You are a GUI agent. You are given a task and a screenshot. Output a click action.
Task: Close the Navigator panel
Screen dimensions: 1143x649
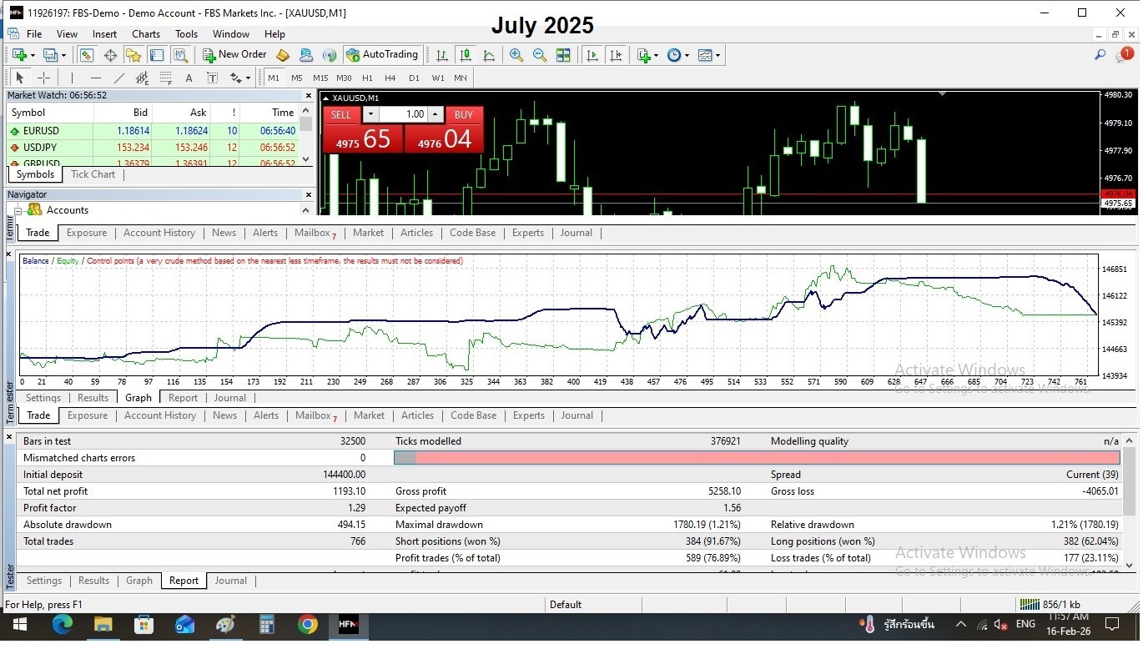pyautogui.click(x=307, y=194)
